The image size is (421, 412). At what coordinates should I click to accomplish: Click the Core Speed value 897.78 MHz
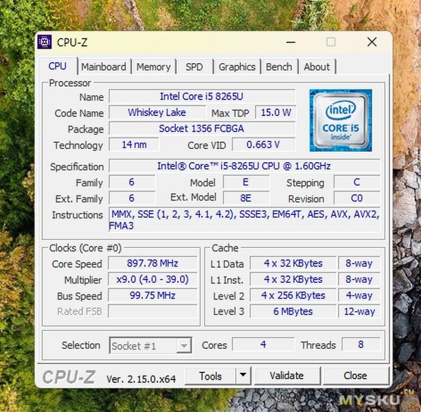[x=152, y=263]
